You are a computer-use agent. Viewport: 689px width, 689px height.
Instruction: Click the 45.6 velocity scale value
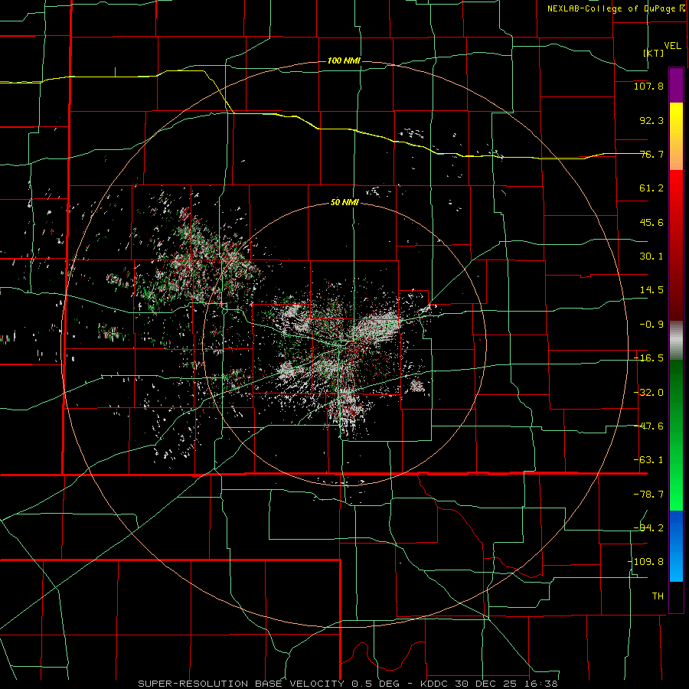[x=651, y=222]
